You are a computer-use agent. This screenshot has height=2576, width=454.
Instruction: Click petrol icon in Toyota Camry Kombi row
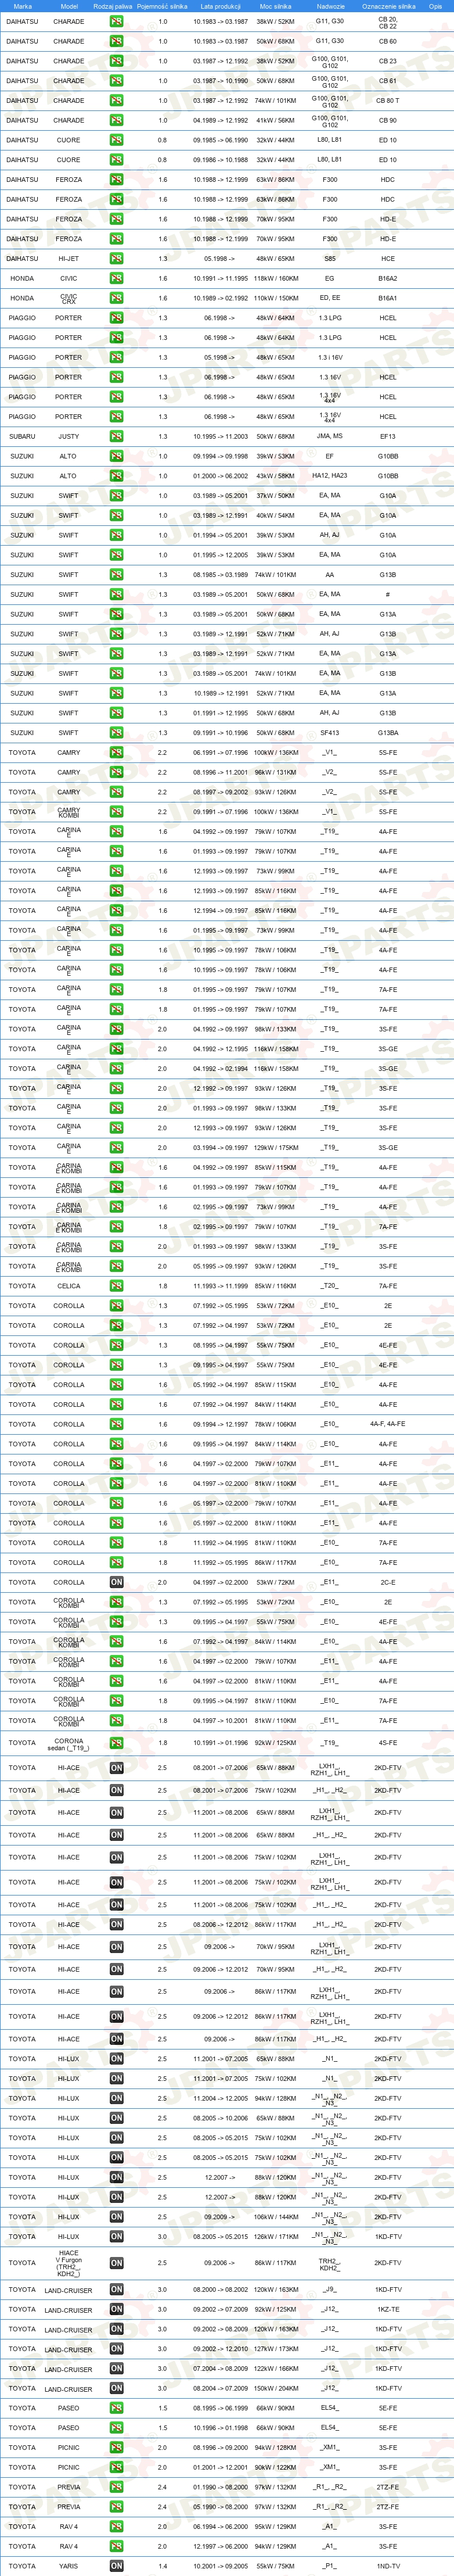117,812
